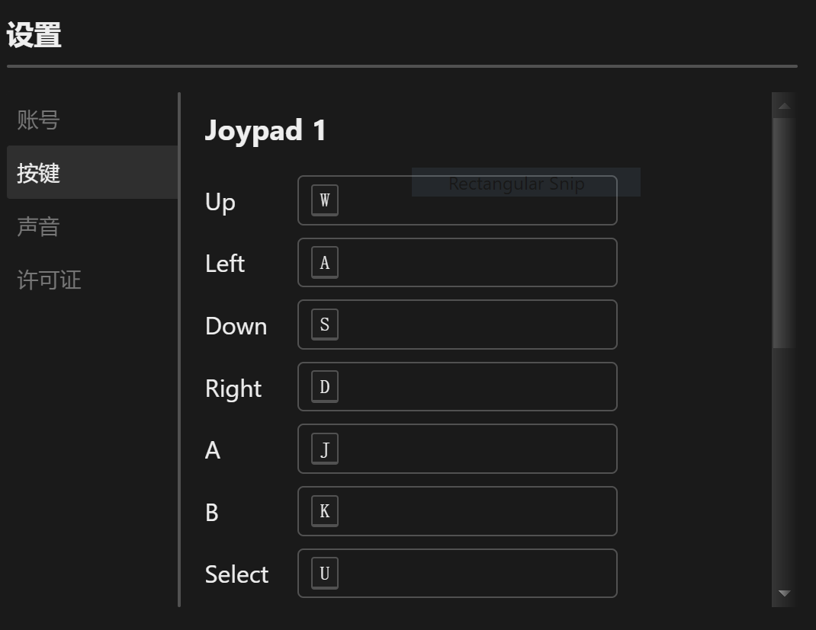Click the Right key binding field
The image size is (816, 630).
point(458,386)
